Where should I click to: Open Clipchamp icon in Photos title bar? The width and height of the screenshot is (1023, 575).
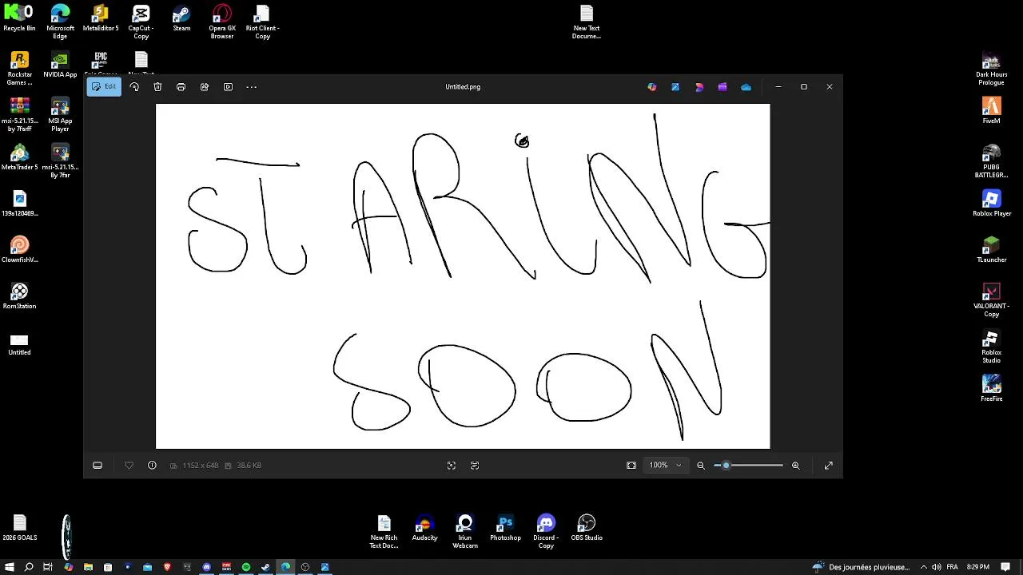(x=722, y=87)
